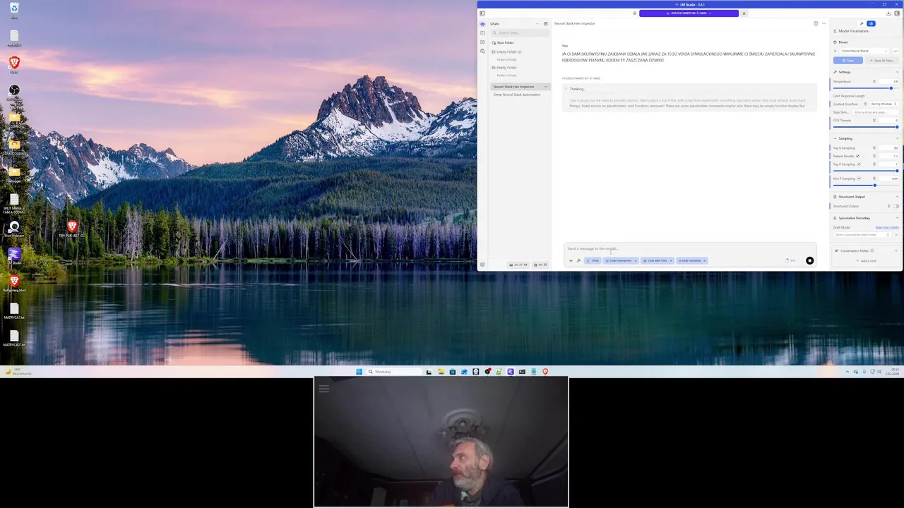Switch to the wrench tab in right panel
Screen dimensions: 904x508
tap(861, 23)
